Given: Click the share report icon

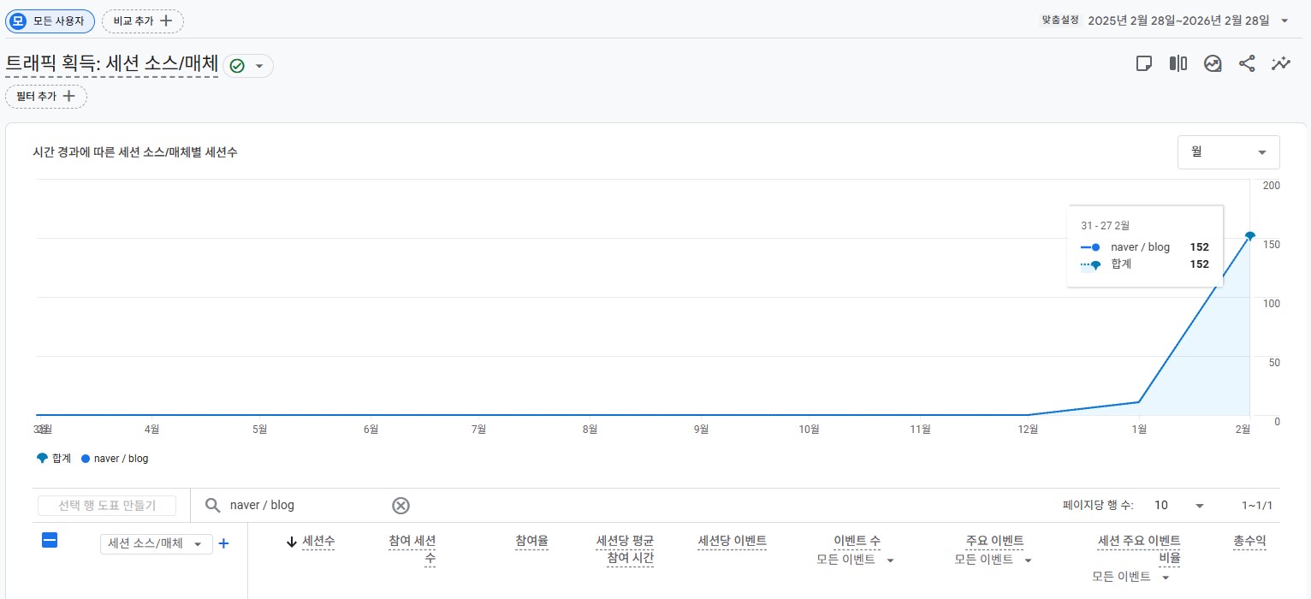Looking at the screenshot, I should click(1247, 62).
